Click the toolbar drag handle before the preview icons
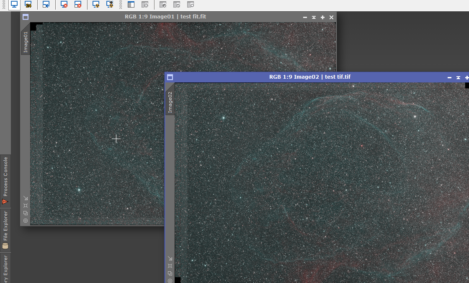The width and height of the screenshot is (469, 283). pyautogui.click(x=121, y=5)
